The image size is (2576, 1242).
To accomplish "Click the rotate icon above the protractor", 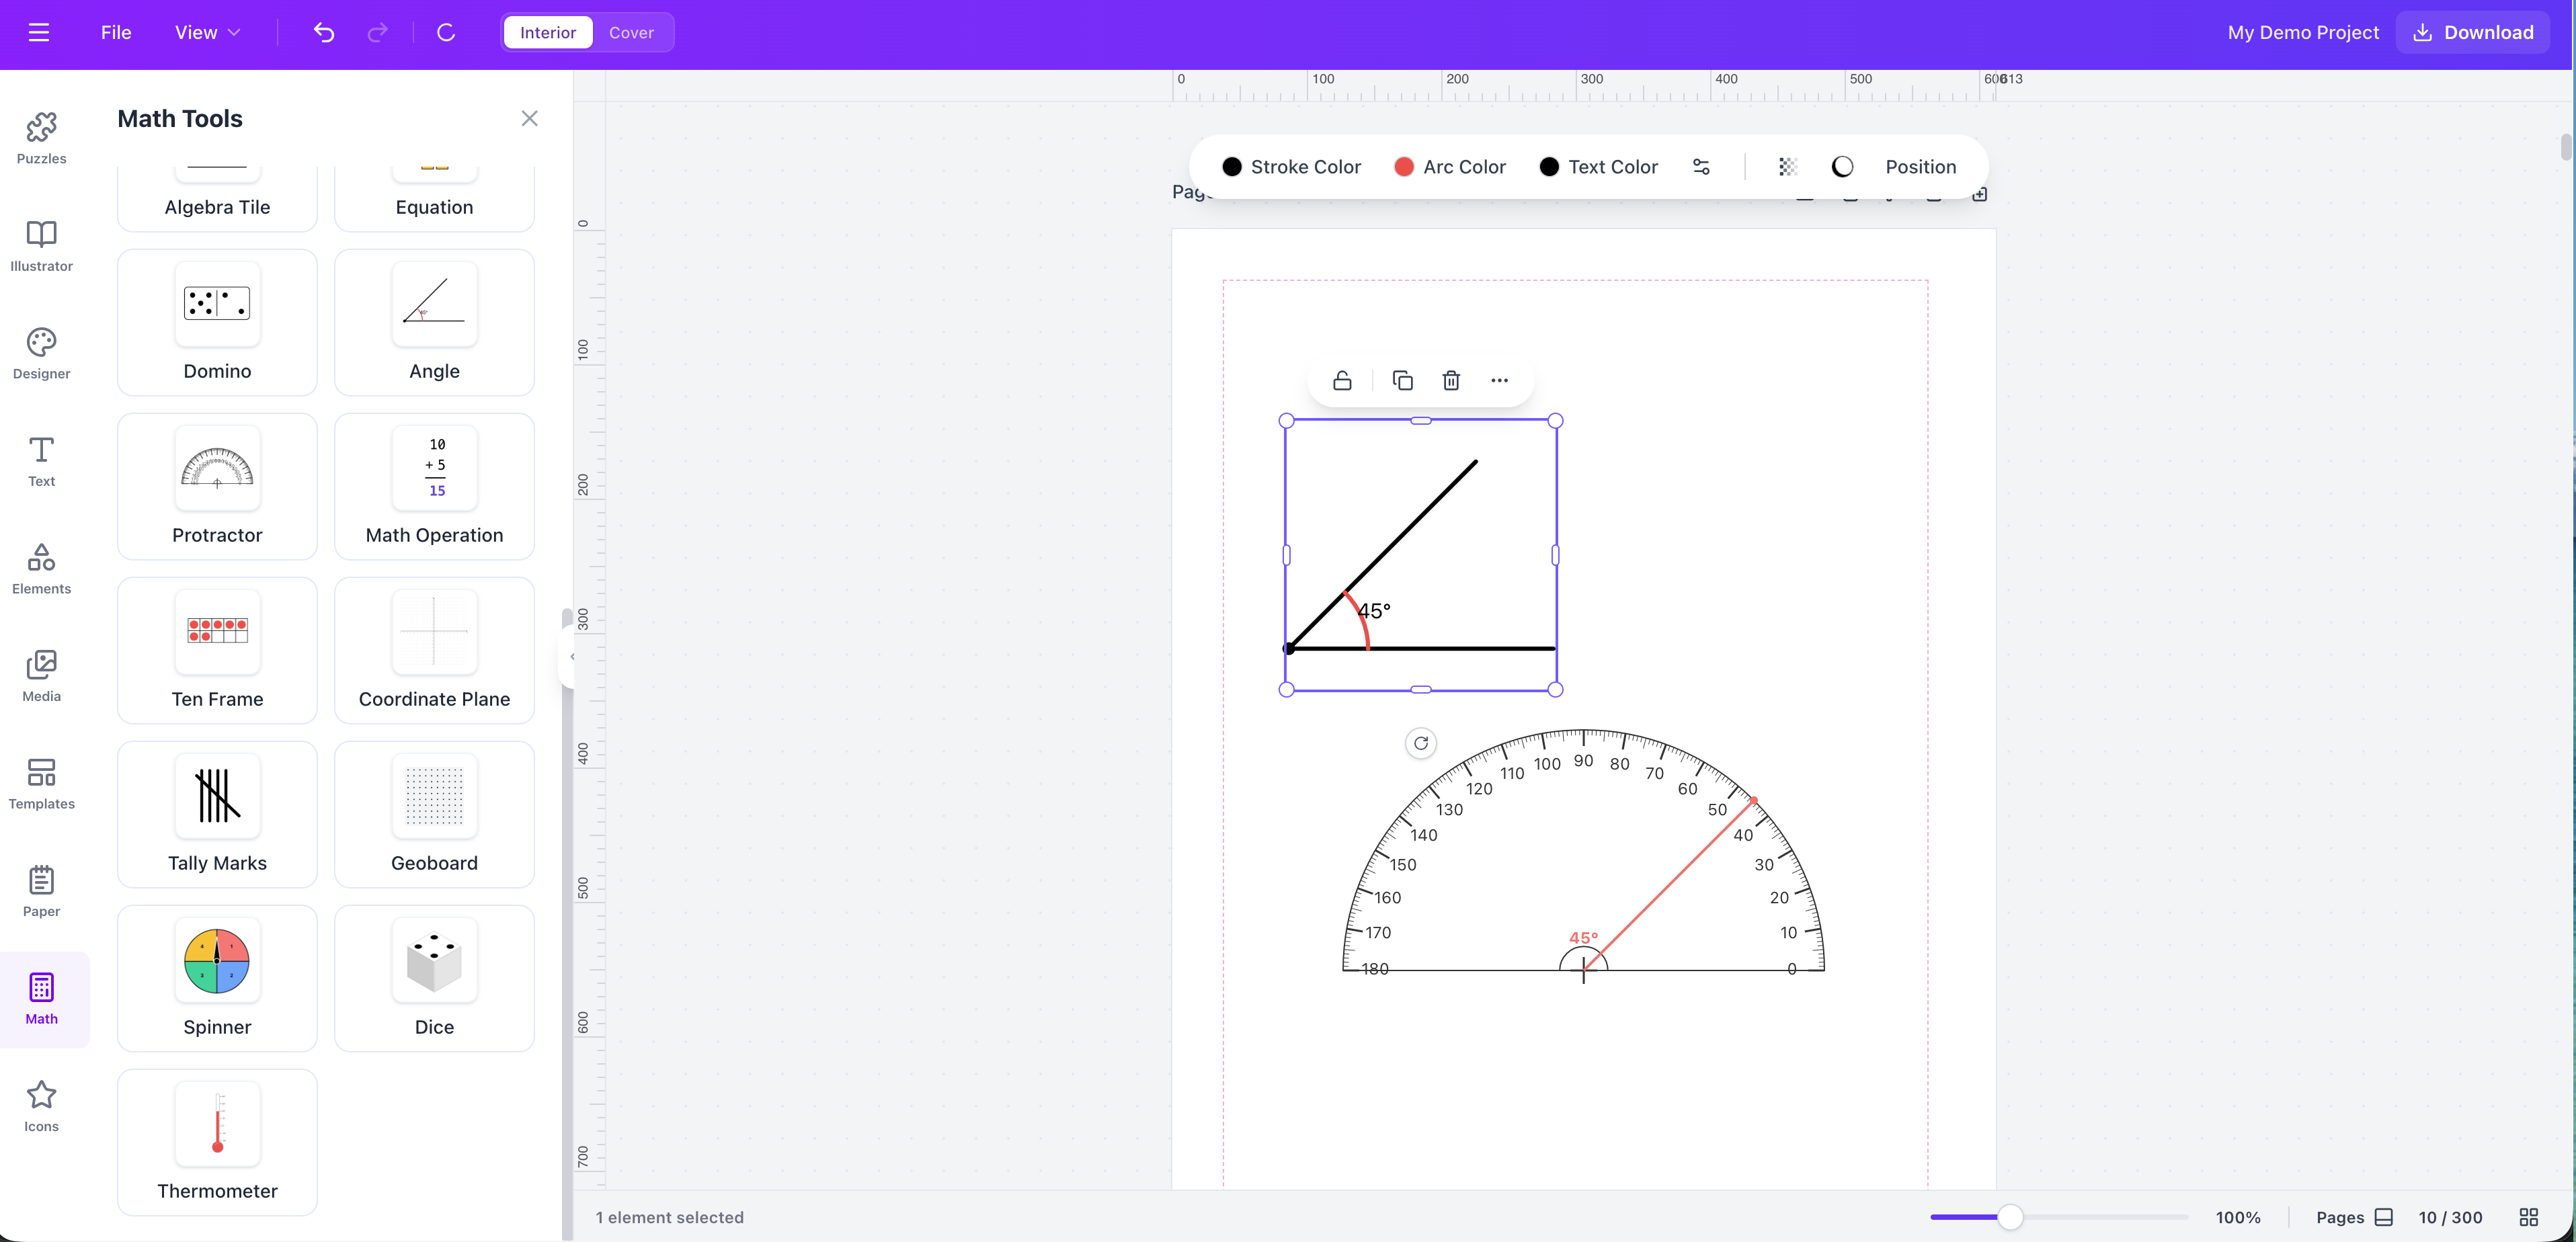I will click(1421, 743).
